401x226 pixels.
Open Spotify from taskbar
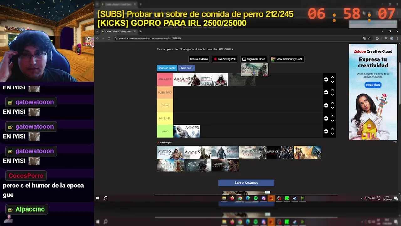tap(256, 198)
